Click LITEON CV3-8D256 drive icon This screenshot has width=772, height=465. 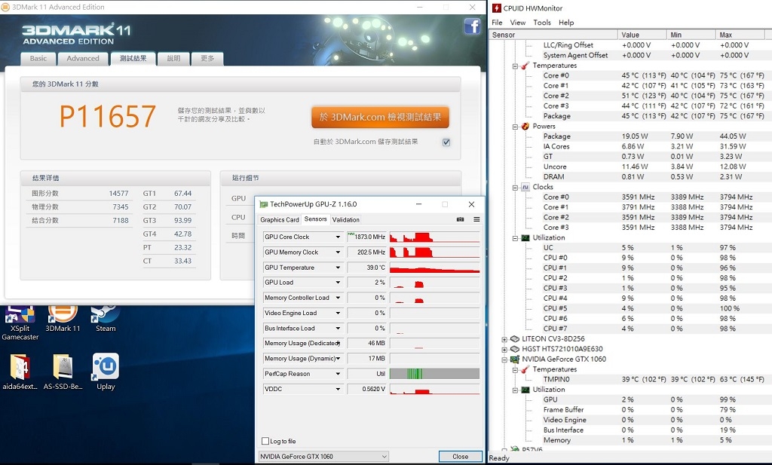click(514, 338)
